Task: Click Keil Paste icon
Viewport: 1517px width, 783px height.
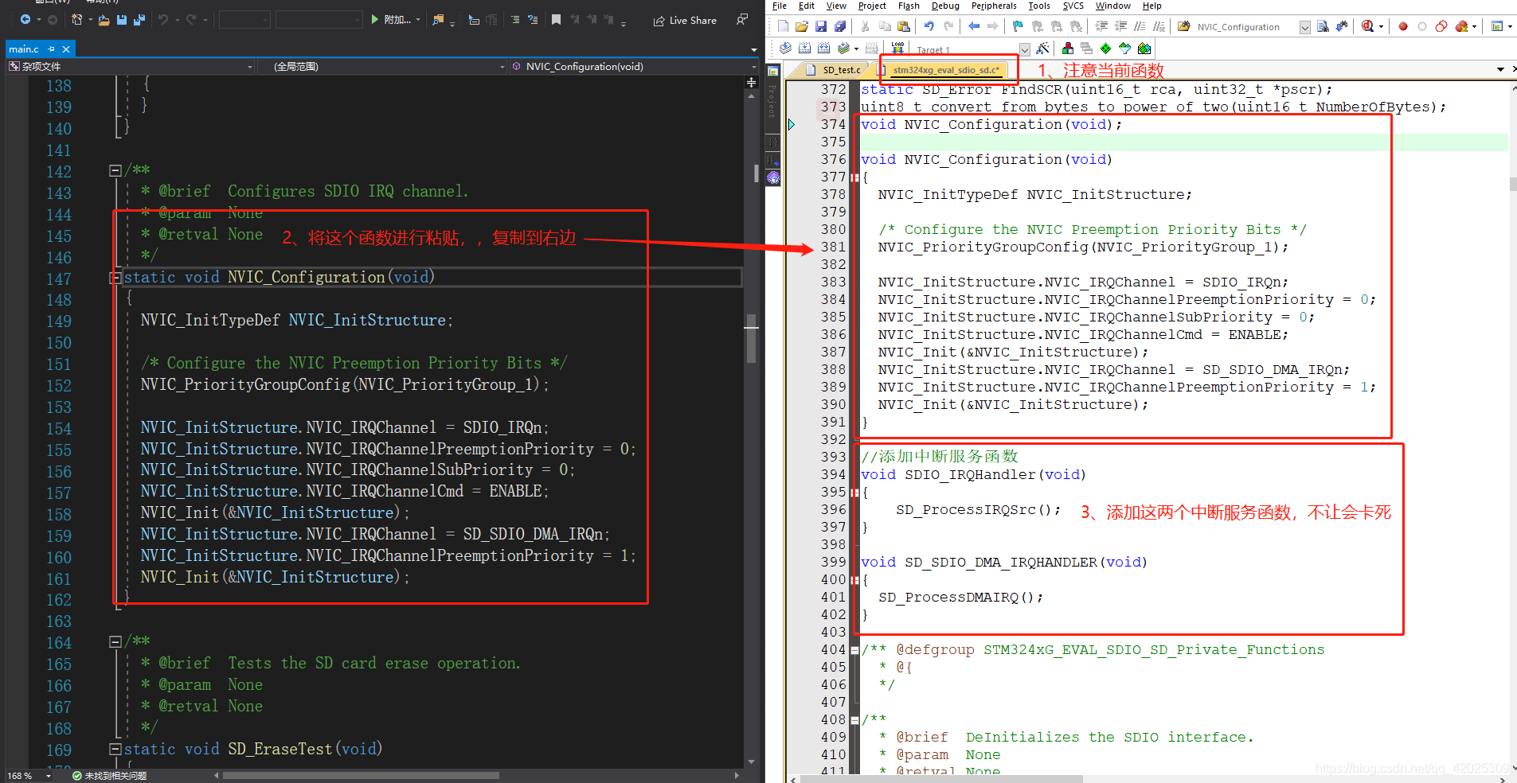Action: pyautogui.click(x=904, y=26)
